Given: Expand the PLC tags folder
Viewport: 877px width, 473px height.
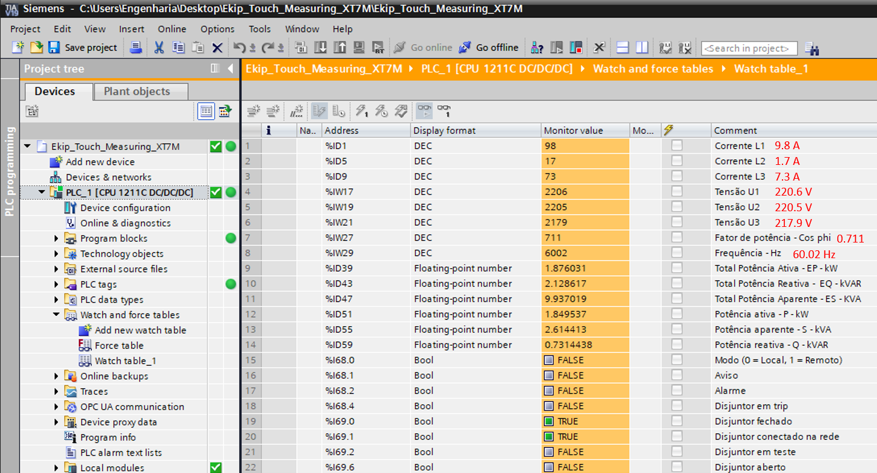Looking at the screenshot, I should coord(57,285).
